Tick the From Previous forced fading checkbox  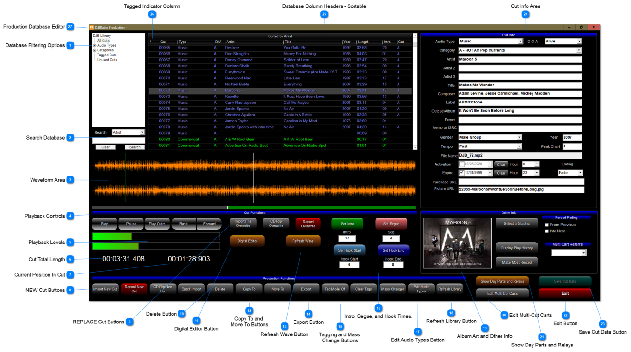pos(547,225)
